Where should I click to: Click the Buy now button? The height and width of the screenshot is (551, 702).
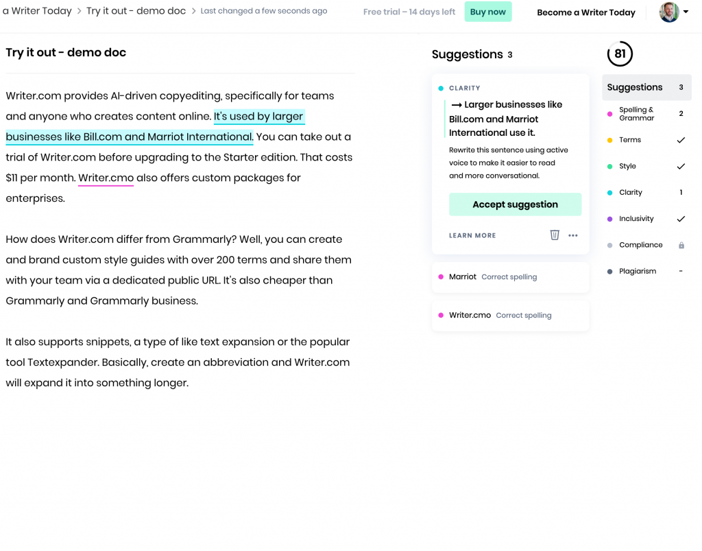click(487, 12)
